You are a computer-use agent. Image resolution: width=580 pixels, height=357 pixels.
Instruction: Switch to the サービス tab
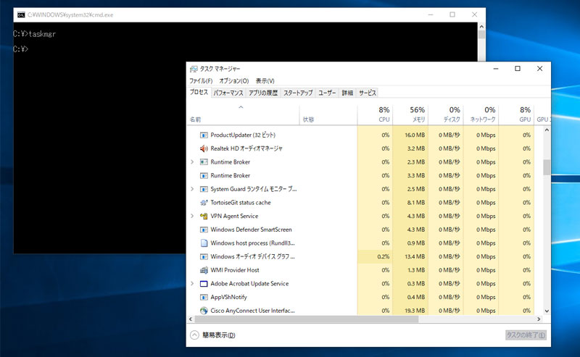point(368,93)
